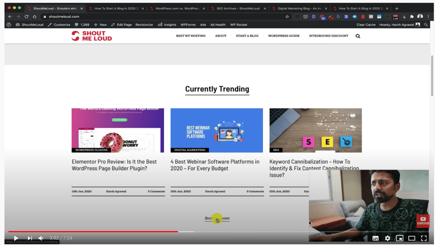
Task: Bookmark page with star icon
Action: click(x=287, y=16)
